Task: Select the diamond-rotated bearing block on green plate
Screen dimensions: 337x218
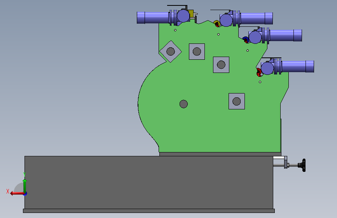Action: [x=170, y=52]
